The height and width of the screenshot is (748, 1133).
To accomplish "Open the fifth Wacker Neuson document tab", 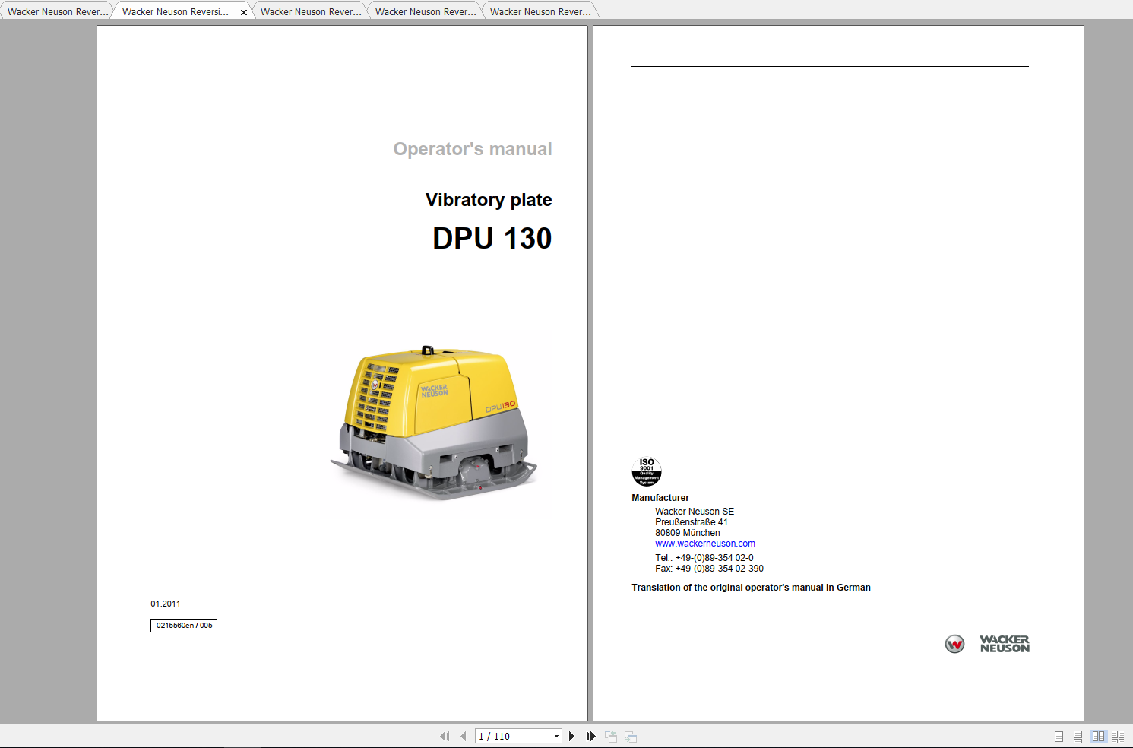I will (x=540, y=11).
